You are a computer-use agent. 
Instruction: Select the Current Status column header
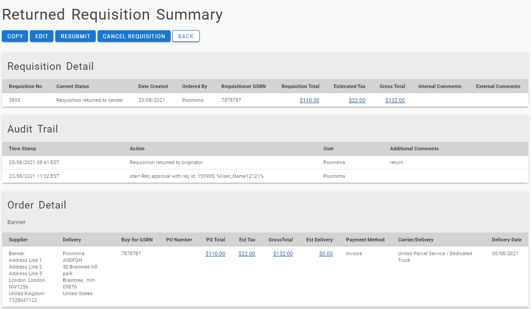73,86
